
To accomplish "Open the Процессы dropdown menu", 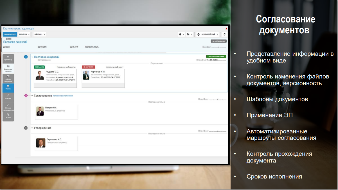I will (24, 34).
